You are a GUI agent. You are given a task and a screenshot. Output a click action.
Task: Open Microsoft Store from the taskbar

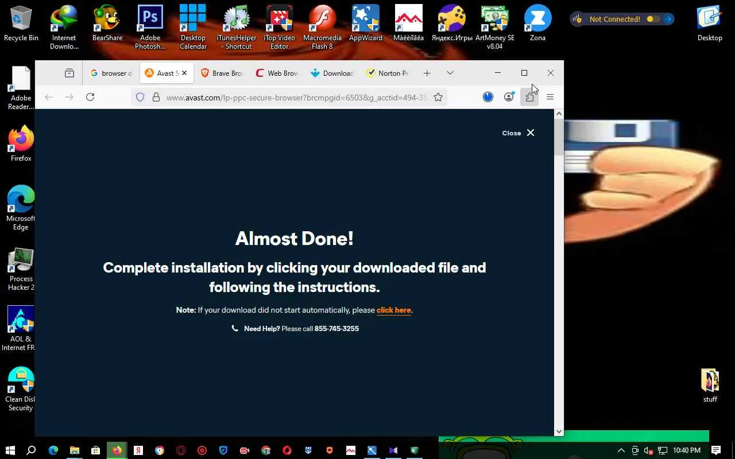(95, 450)
